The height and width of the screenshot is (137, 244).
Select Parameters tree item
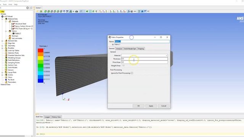pos(12,82)
